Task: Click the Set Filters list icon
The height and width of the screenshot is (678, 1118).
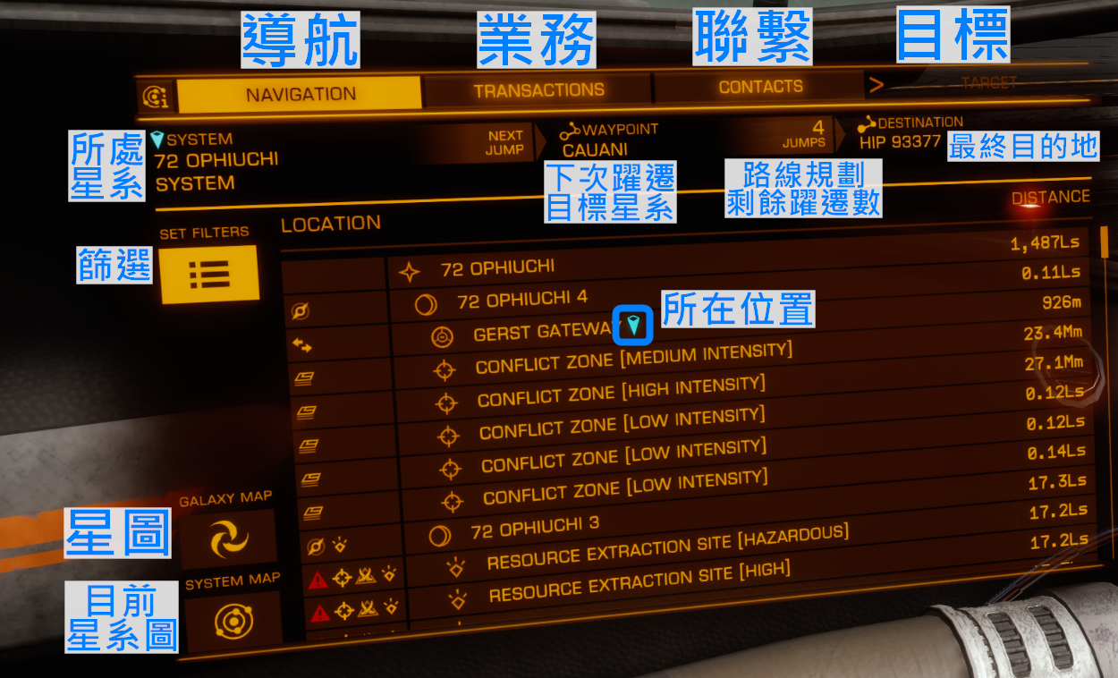Action: [x=209, y=274]
